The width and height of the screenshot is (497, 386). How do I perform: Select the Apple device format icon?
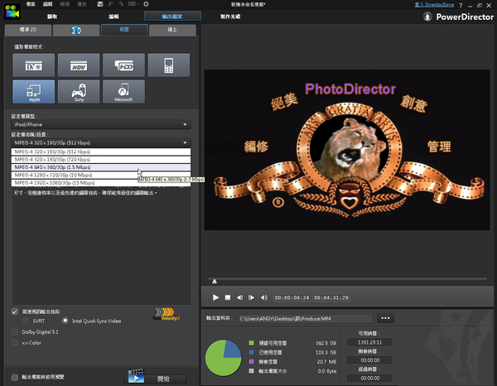(33, 91)
